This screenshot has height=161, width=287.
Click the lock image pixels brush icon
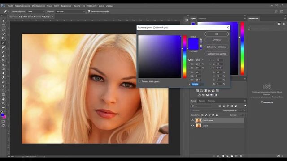pos(206,115)
